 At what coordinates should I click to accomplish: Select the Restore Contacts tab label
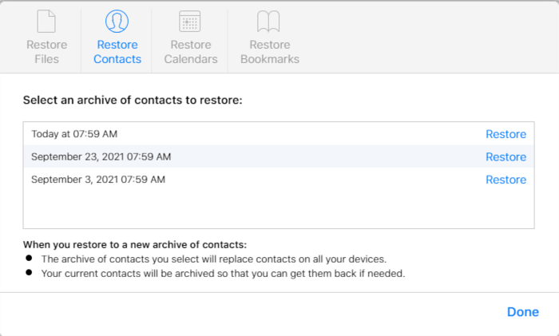(118, 52)
